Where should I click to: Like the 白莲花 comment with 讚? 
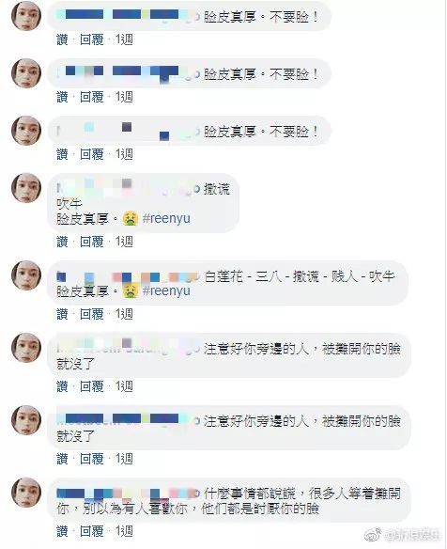pos(62,314)
